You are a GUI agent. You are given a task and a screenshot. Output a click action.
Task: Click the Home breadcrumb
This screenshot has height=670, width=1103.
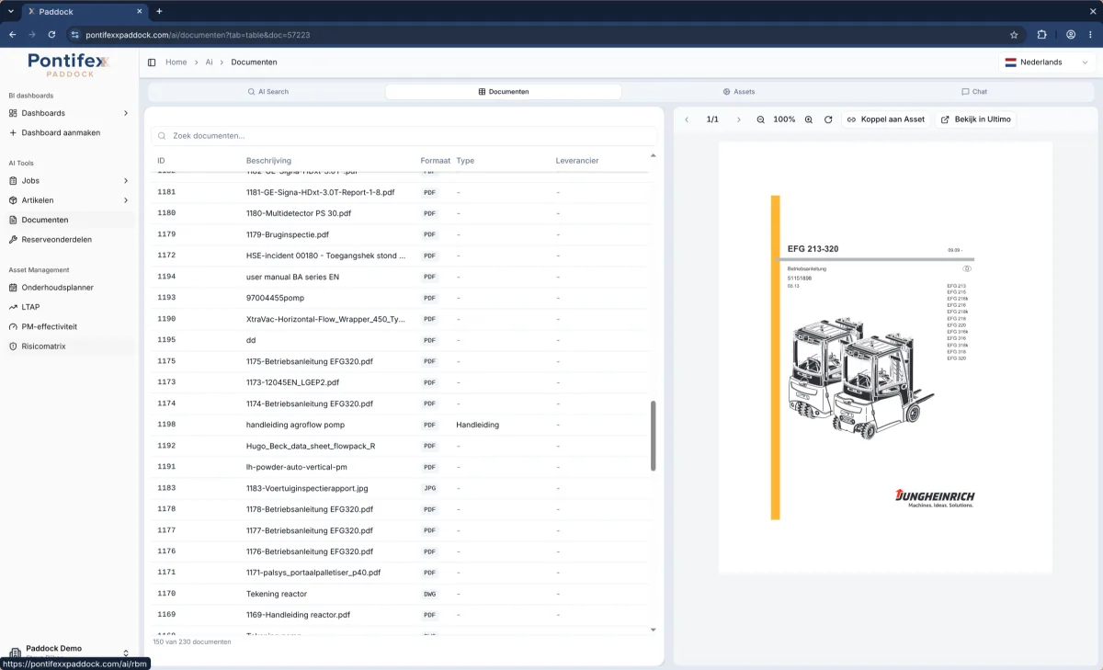pos(176,62)
